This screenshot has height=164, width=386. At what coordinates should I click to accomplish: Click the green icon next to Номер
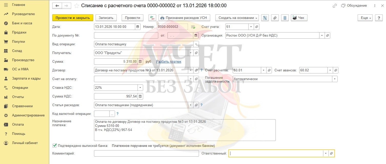click(x=193, y=27)
